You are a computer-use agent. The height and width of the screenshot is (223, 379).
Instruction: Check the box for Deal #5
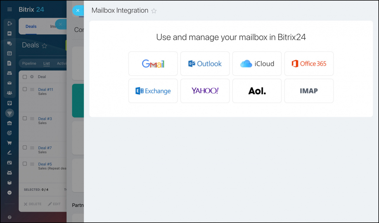click(25, 164)
